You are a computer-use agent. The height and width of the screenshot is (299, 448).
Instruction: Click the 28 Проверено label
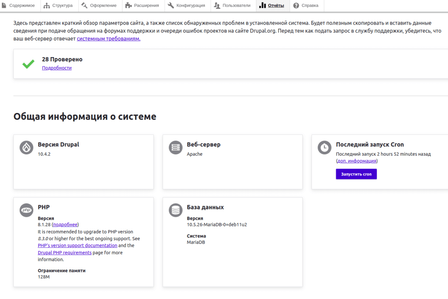pos(62,59)
